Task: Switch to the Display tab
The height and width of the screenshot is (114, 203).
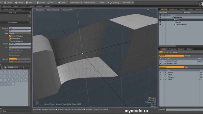Action: 189,49
